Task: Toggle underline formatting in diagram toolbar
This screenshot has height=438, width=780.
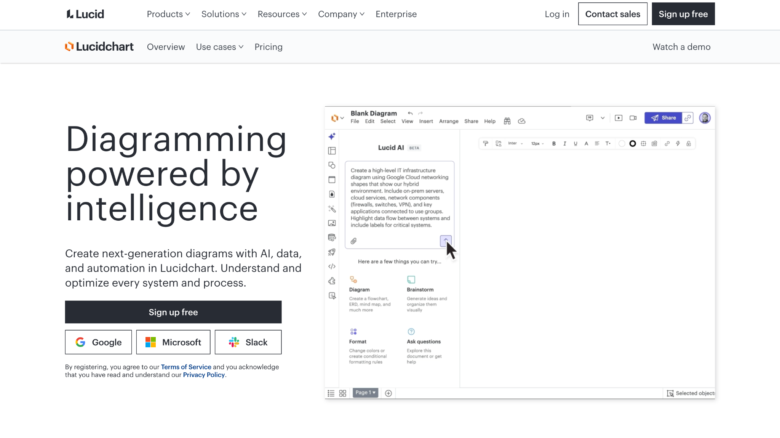Action: point(575,144)
